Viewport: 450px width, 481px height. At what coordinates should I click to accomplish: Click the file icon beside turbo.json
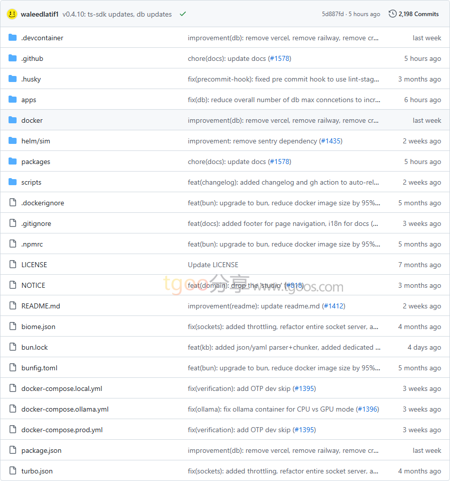click(13, 471)
